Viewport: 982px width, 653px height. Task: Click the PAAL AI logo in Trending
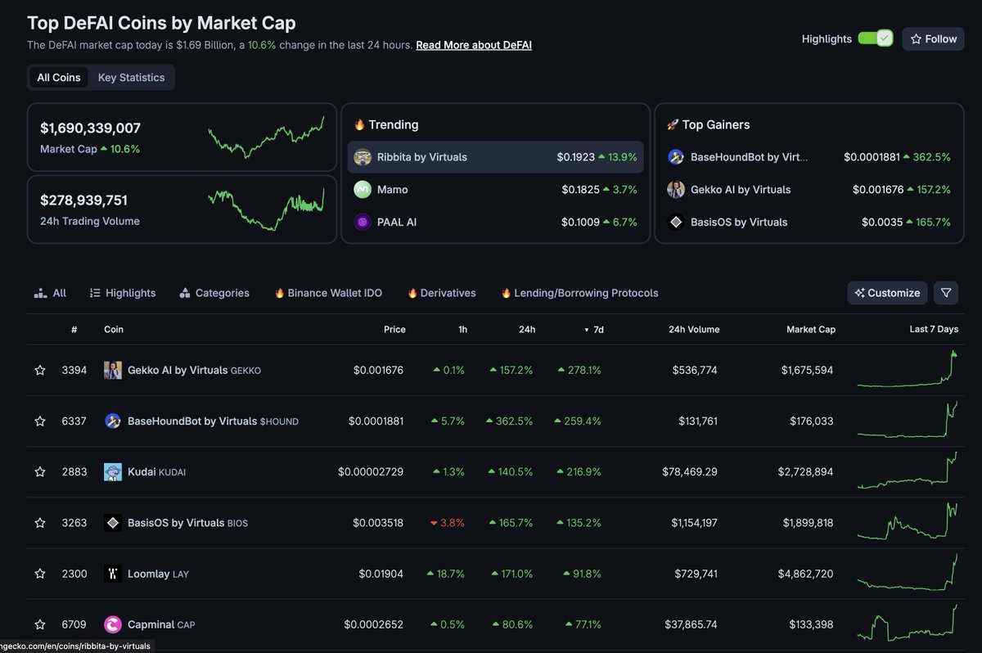click(x=363, y=223)
